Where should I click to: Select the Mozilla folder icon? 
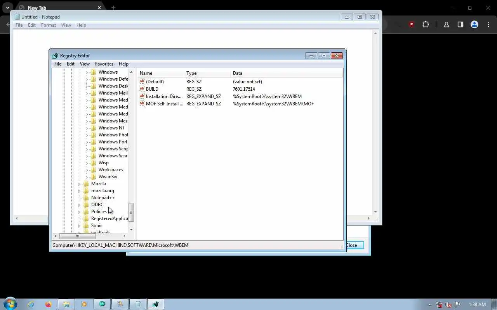pyautogui.click(x=86, y=184)
